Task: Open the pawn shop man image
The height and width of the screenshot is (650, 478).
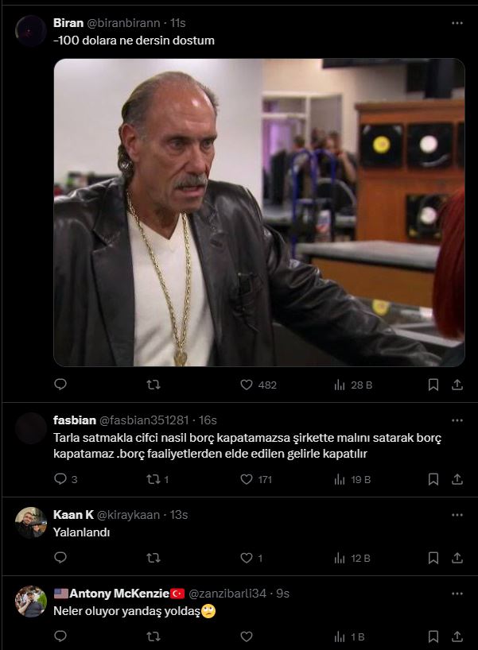Action: 259,212
